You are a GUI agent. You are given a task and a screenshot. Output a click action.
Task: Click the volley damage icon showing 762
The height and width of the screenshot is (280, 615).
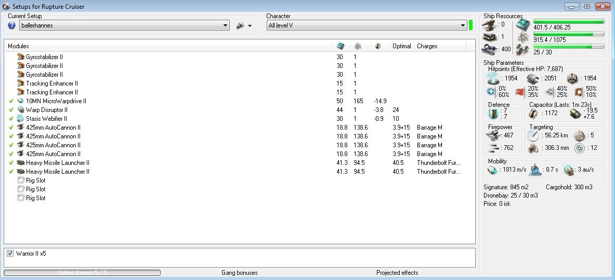[x=492, y=148]
